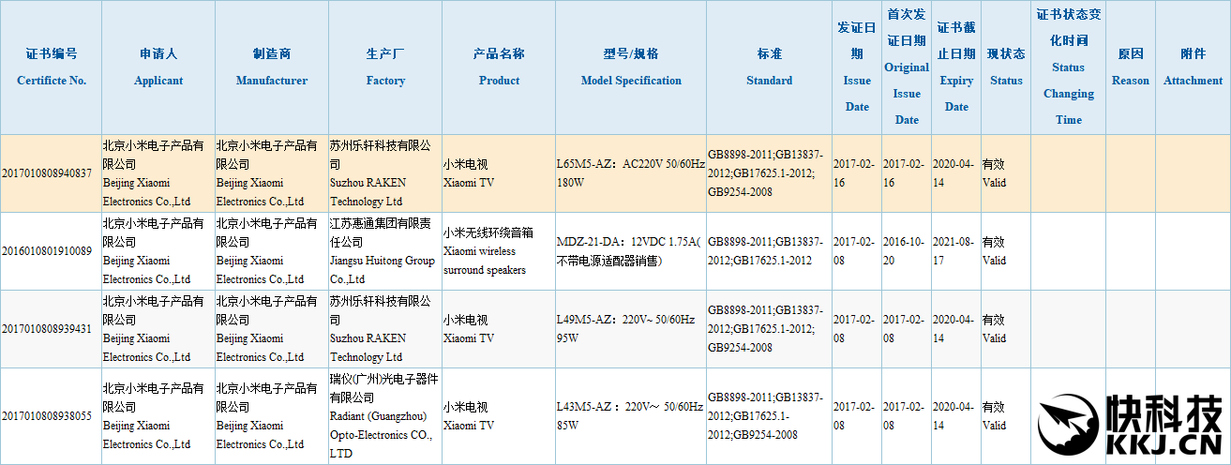Select the 'Model Specification' column header
Image resolution: width=1231 pixels, height=465 pixels.
point(631,67)
